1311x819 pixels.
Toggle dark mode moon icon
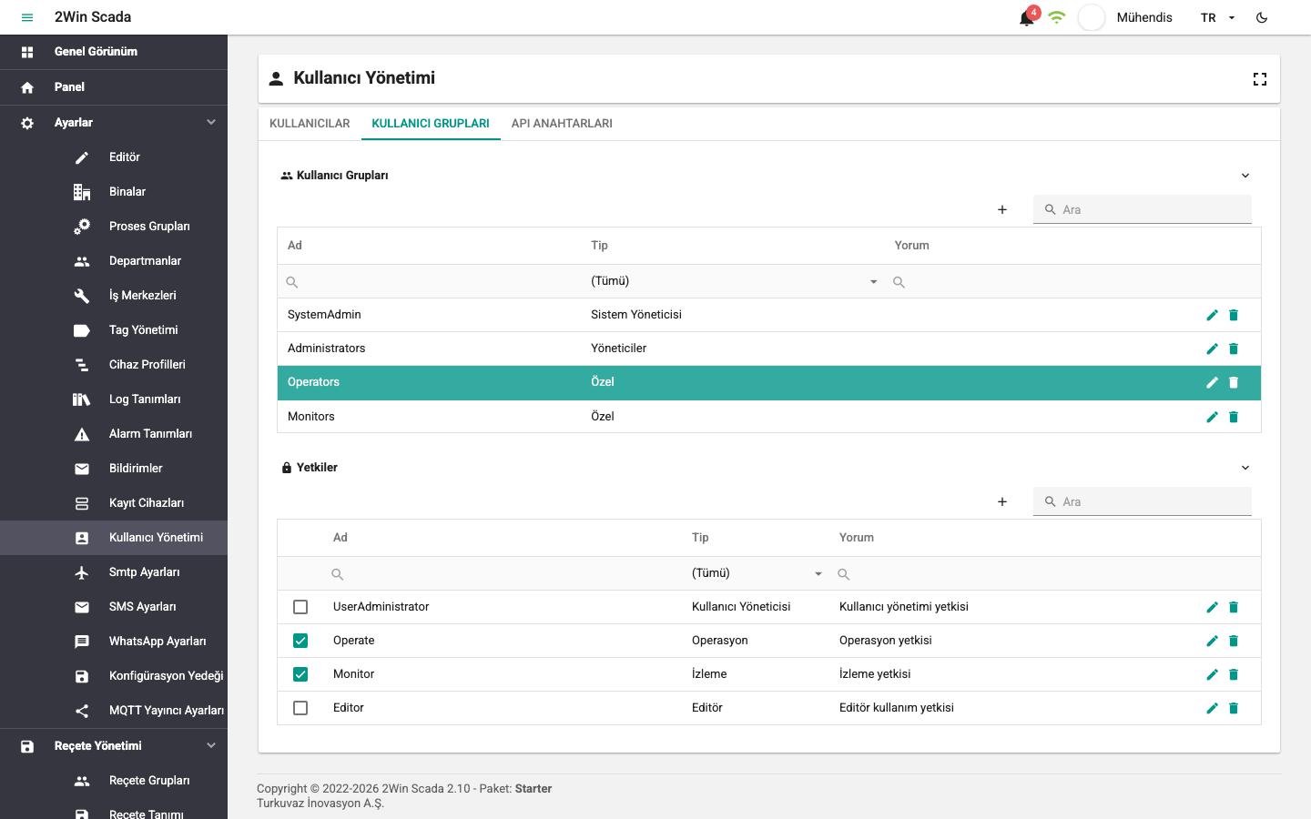point(1262,17)
